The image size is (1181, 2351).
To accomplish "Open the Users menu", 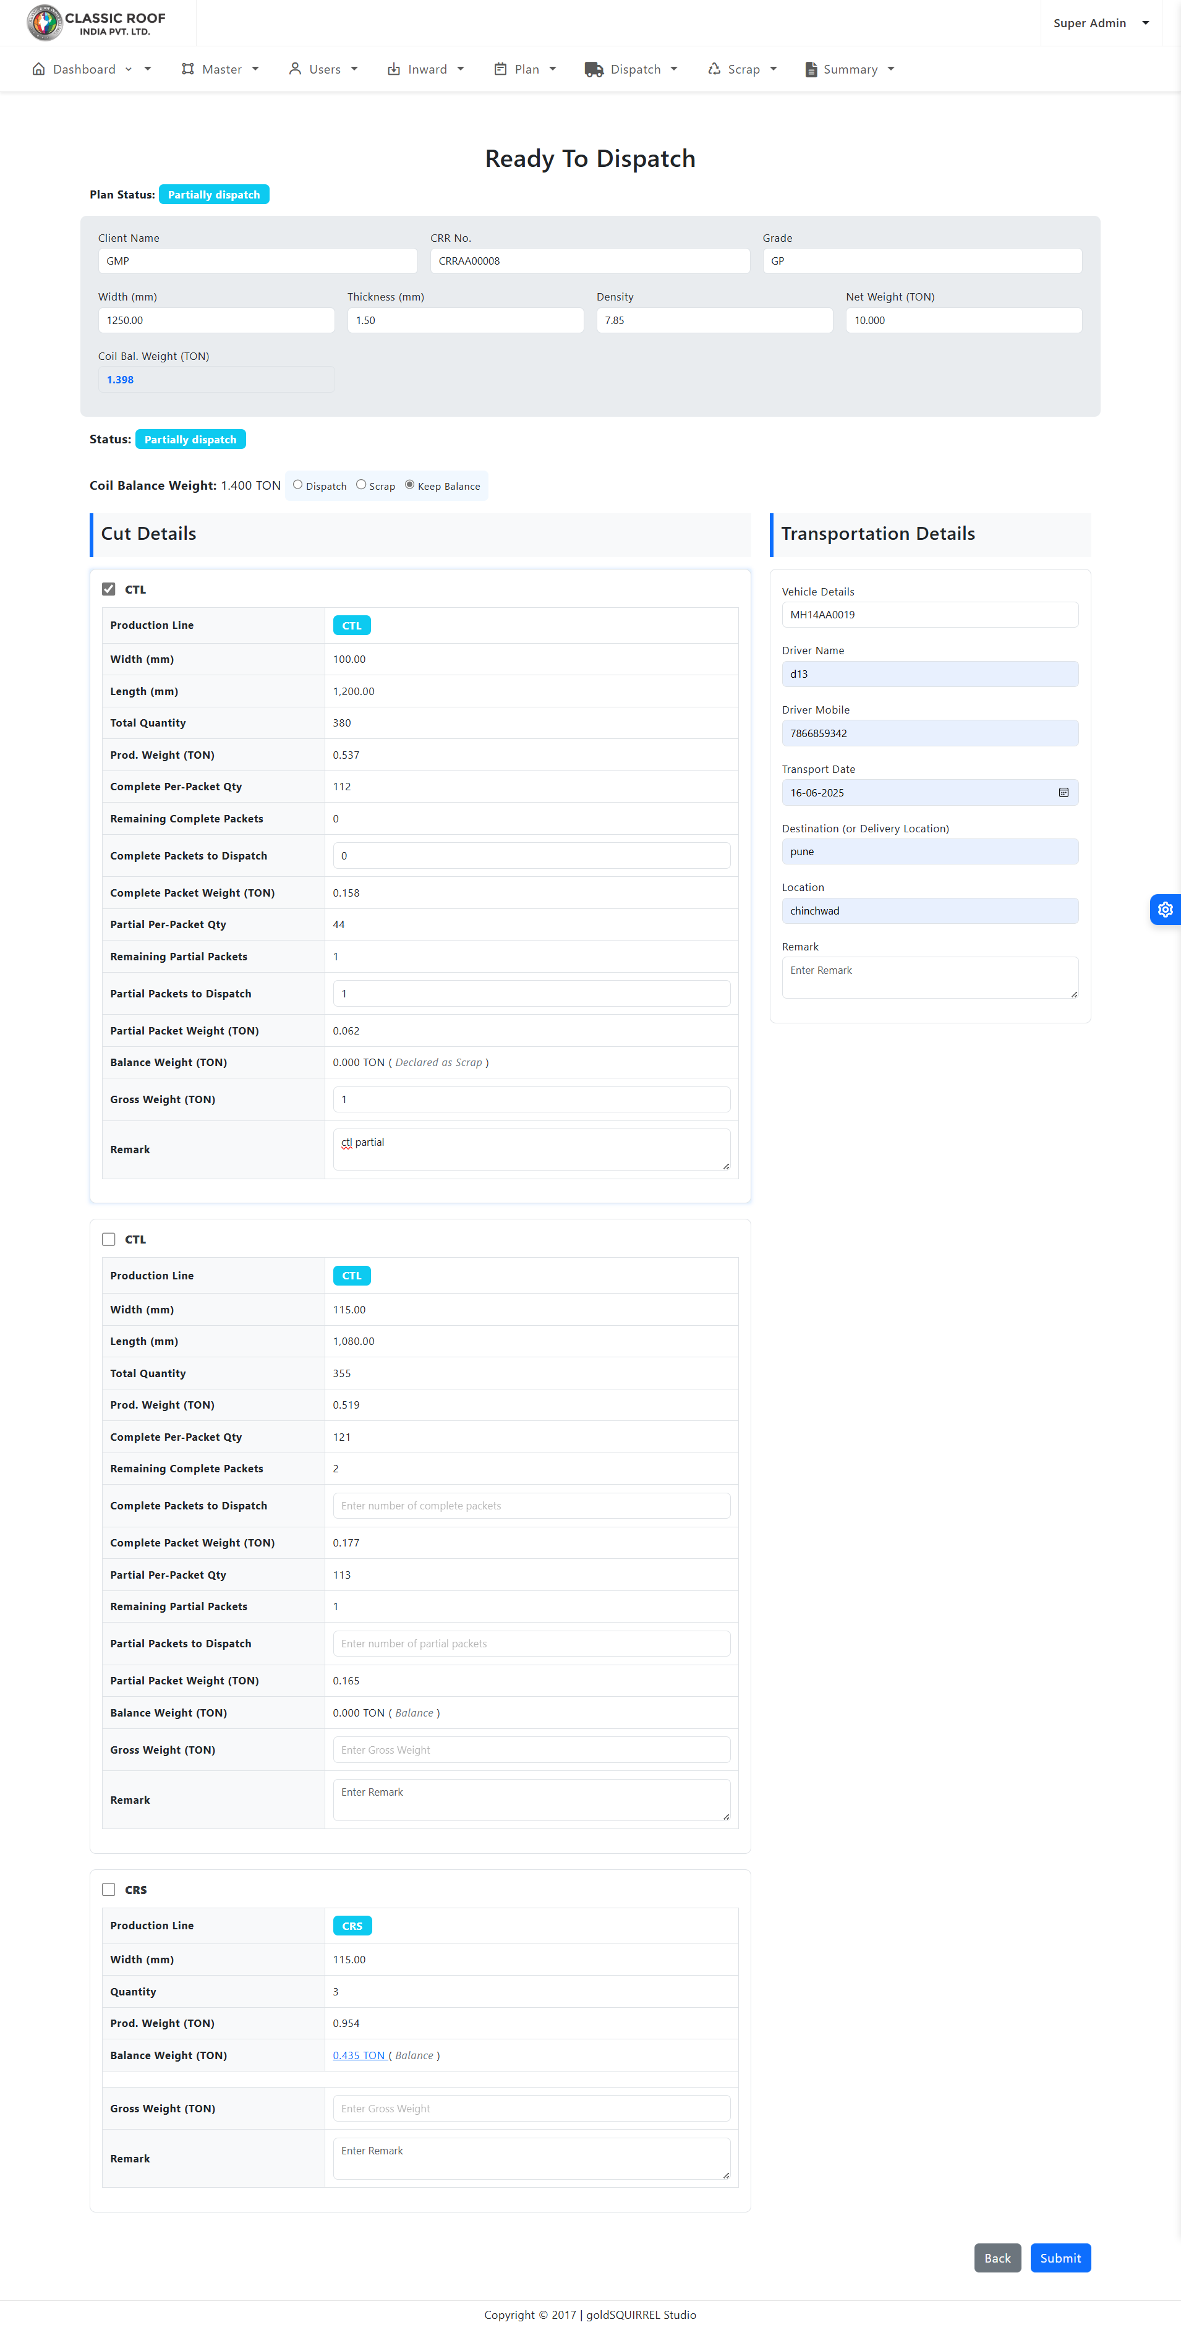I will click(324, 69).
